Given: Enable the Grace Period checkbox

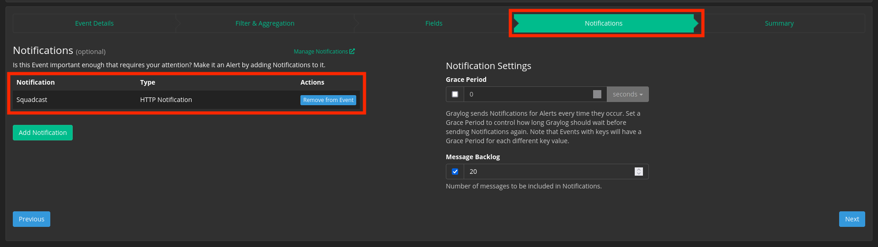Looking at the screenshot, I should click(455, 94).
